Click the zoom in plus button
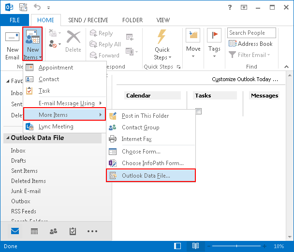This screenshot has width=294, height=252. pos(265,246)
